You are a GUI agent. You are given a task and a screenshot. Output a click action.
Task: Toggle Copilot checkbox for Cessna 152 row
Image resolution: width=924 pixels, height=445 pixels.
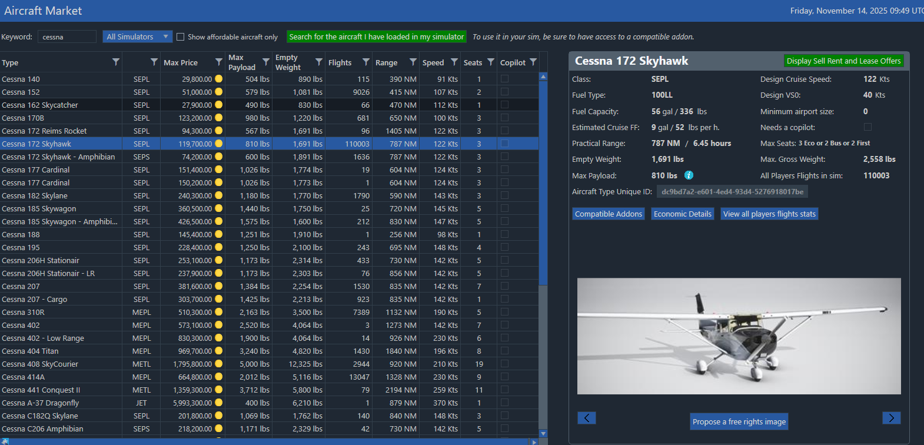[x=504, y=92]
